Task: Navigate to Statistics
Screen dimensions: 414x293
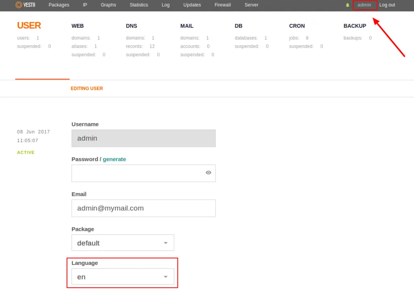Action: [x=139, y=5]
